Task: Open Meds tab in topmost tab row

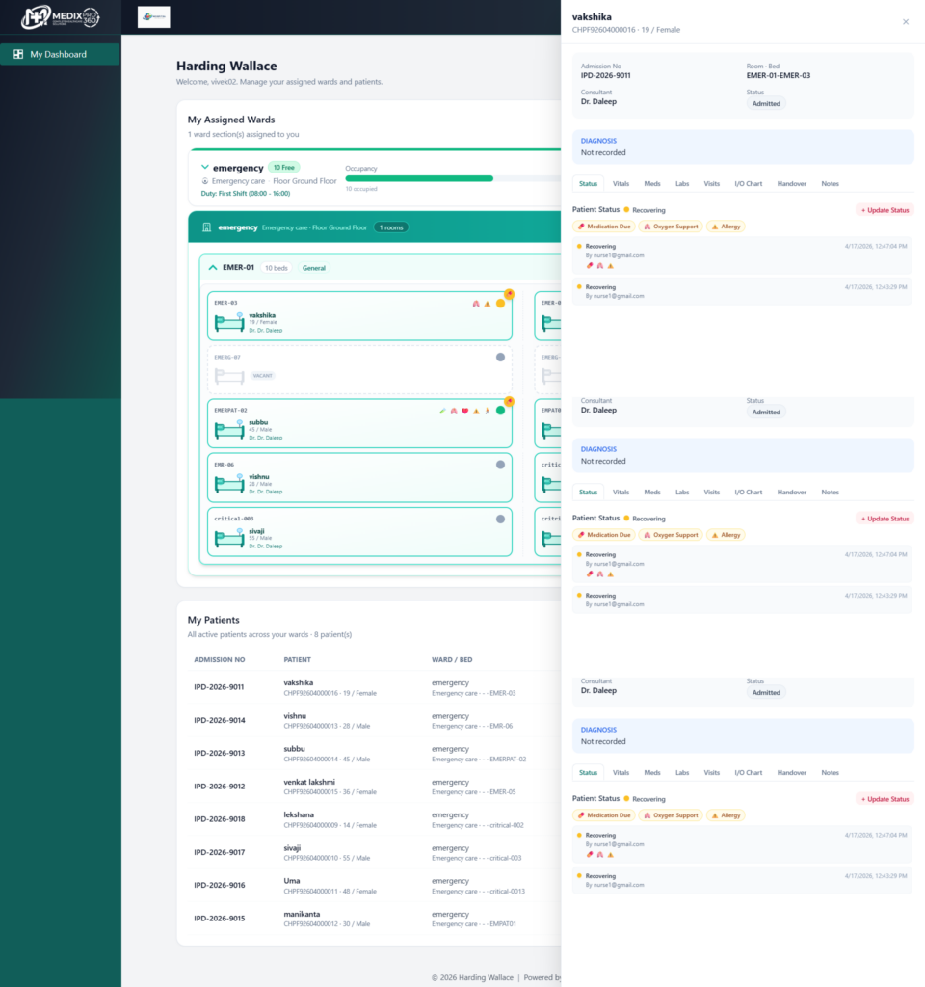Action: (x=652, y=184)
